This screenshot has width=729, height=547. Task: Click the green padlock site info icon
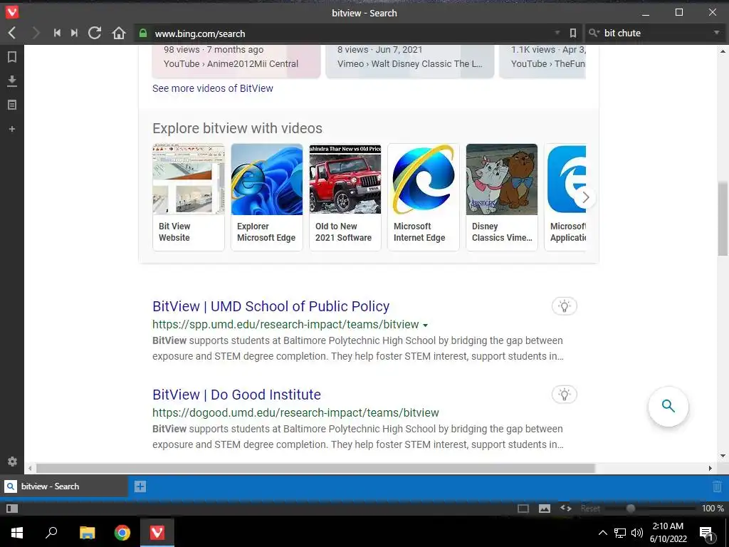click(x=143, y=33)
